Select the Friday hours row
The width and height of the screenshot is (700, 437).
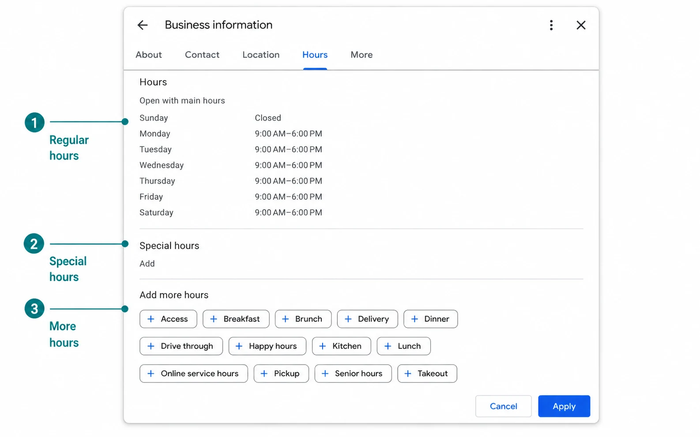click(x=231, y=197)
